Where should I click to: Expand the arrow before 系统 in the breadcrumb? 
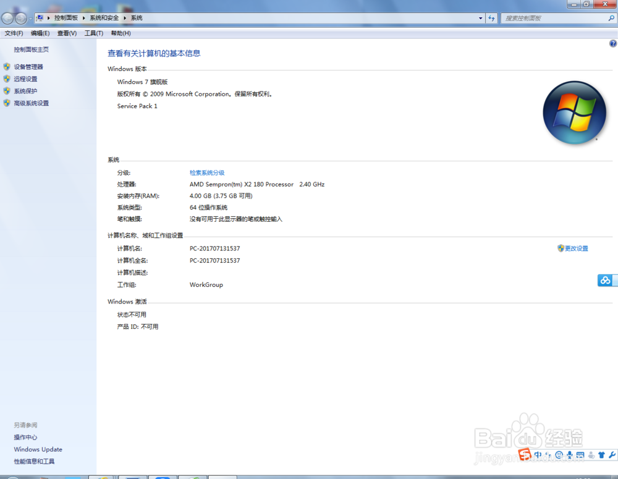[125, 18]
